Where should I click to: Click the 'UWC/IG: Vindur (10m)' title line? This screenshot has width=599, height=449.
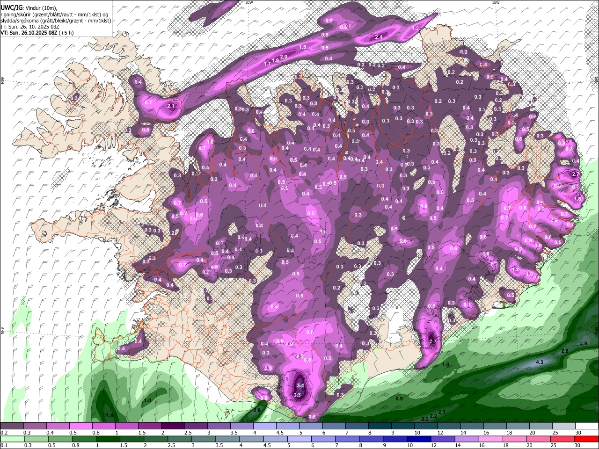coord(28,7)
